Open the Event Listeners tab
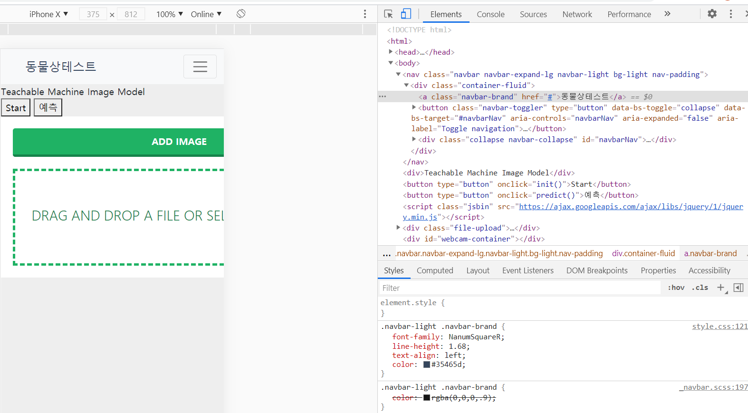Screen dimensions: 748x413 click(x=528, y=270)
